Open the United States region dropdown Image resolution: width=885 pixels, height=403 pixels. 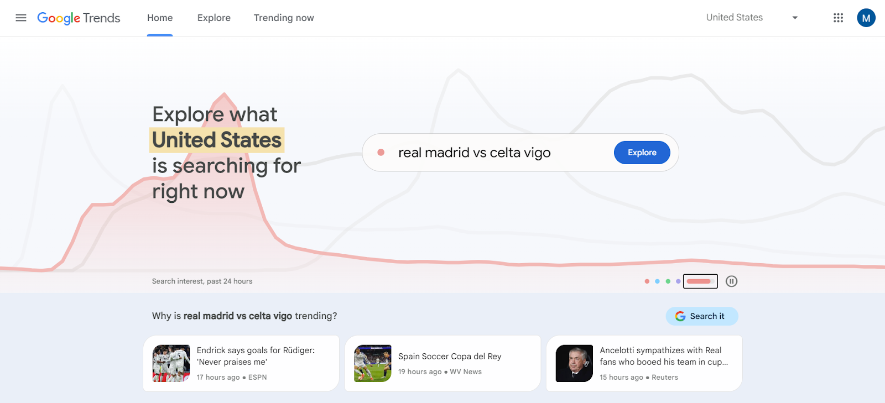tap(734, 17)
